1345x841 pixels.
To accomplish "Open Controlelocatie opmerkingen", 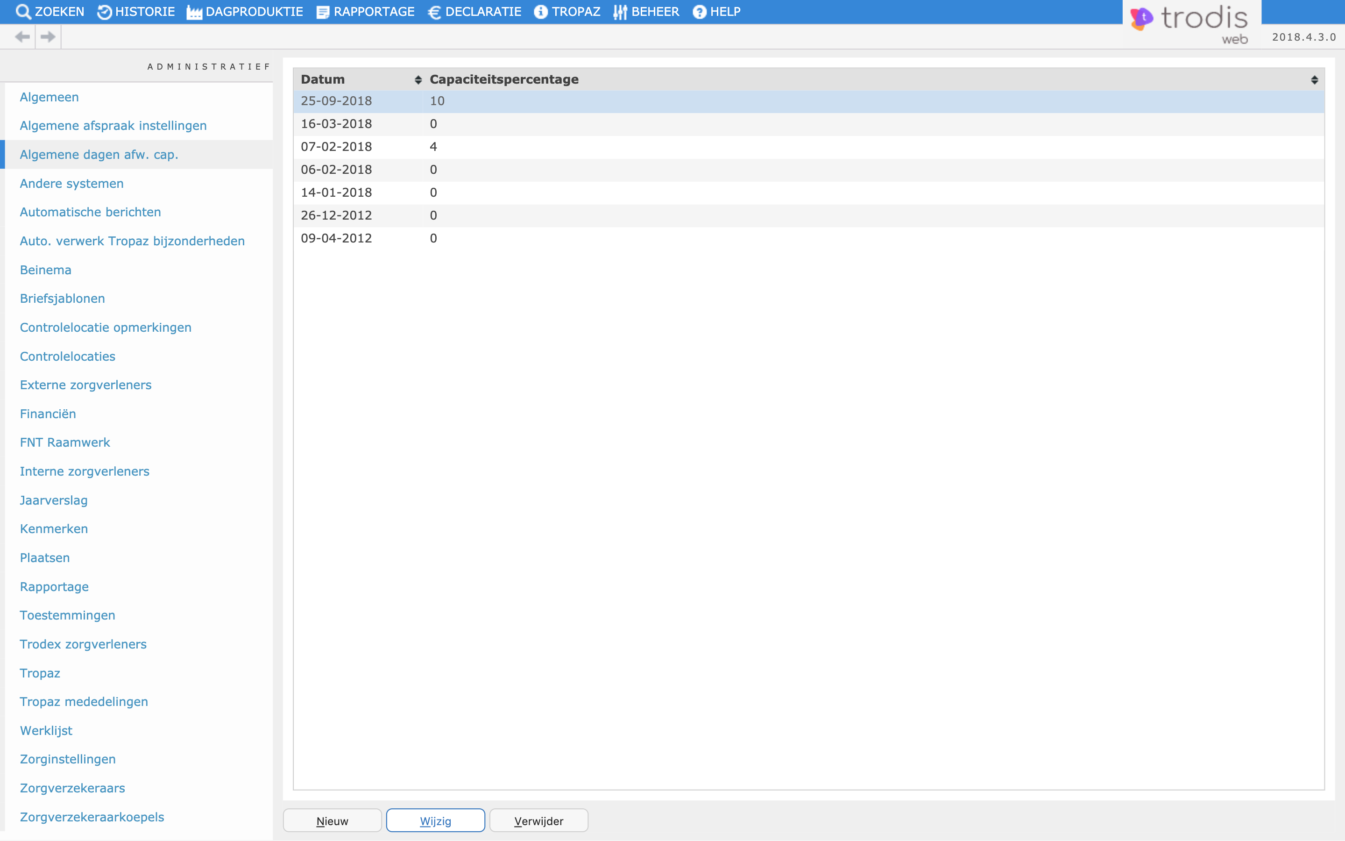I will (106, 328).
